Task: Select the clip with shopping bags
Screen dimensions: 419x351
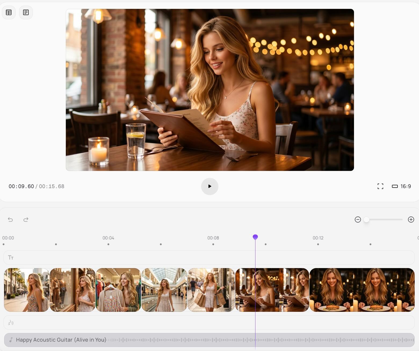Action: coord(211,290)
